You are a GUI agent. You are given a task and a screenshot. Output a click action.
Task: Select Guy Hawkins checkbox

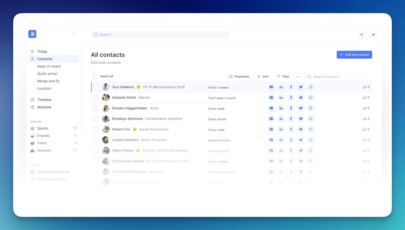point(96,87)
